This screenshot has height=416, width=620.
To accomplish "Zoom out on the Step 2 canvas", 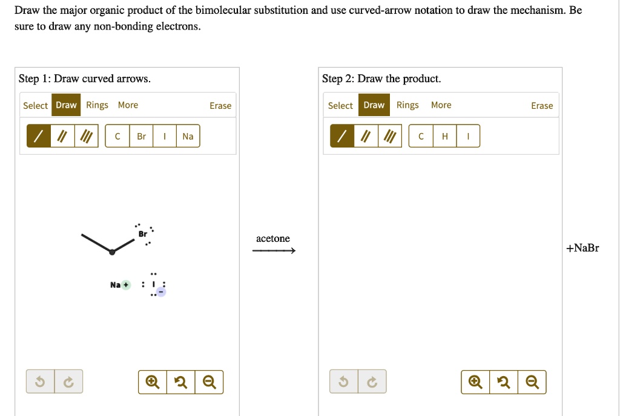I will [x=532, y=382].
